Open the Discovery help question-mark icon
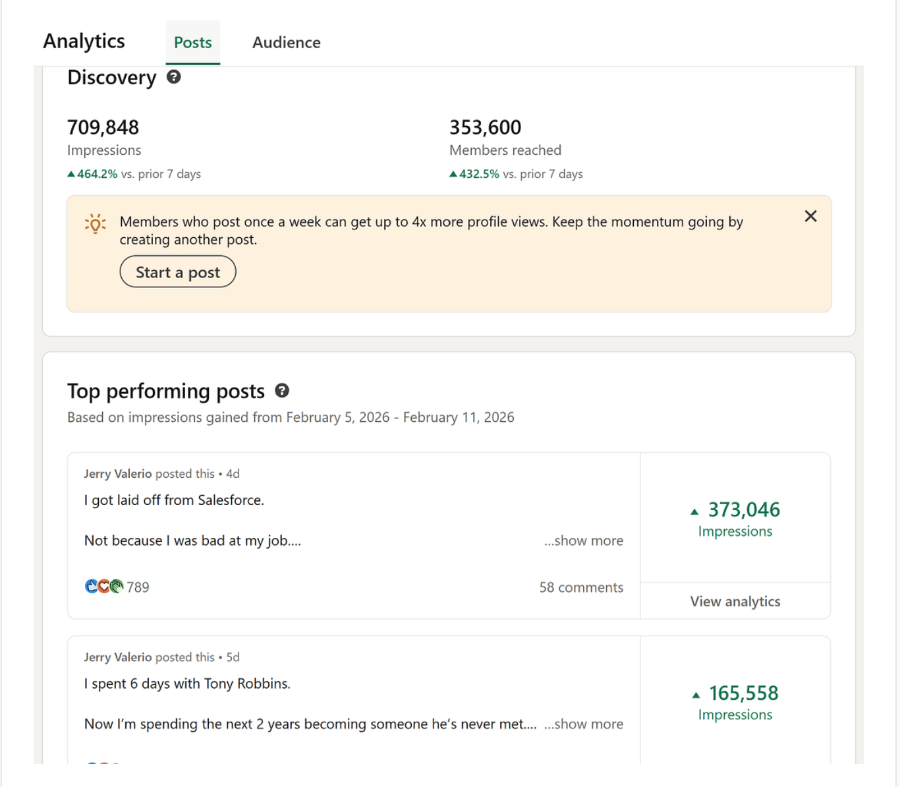 click(173, 77)
